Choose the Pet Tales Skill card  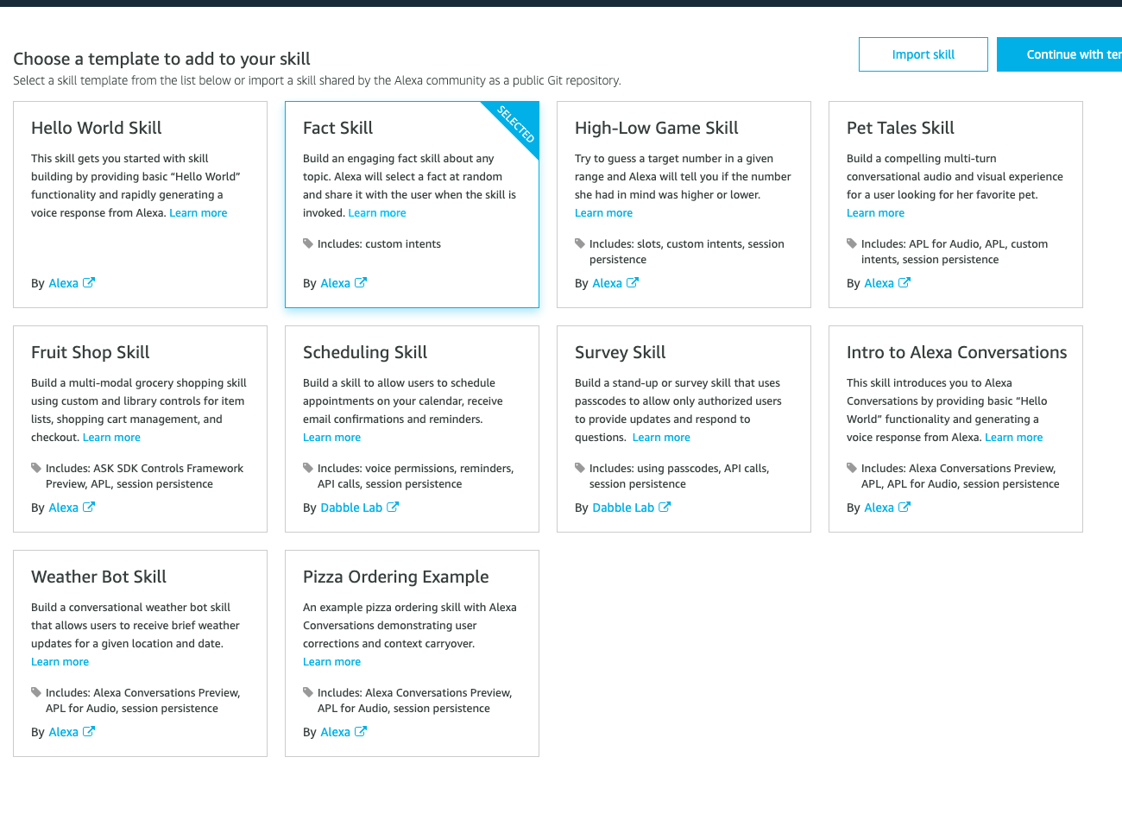tap(955, 205)
